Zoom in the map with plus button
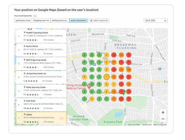This screenshot has height=140, width=185. coord(163,112)
